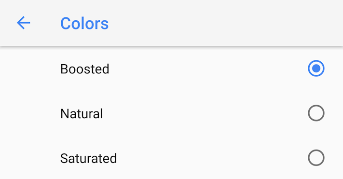Click the Colors header text
The width and height of the screenshot is (343, 179).
coord(84,23)
